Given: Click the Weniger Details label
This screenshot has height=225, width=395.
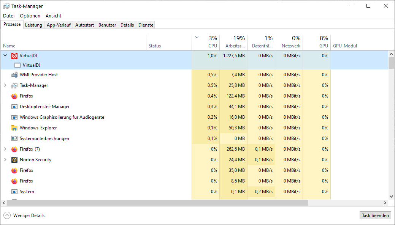Looking at the screenshot, I should click(29, 216).
